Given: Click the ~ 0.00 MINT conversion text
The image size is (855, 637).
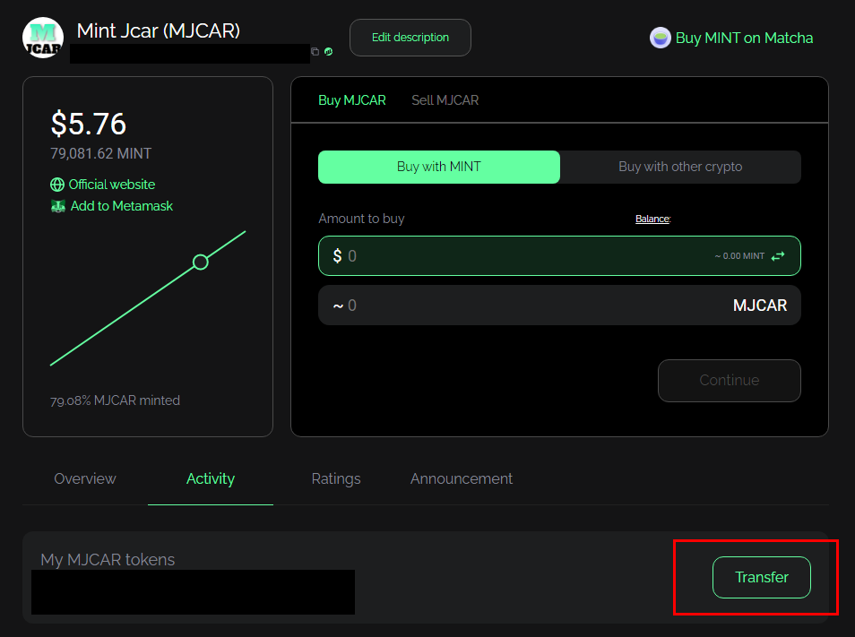Looking at the screenshot, I should [x=739, y=256].
